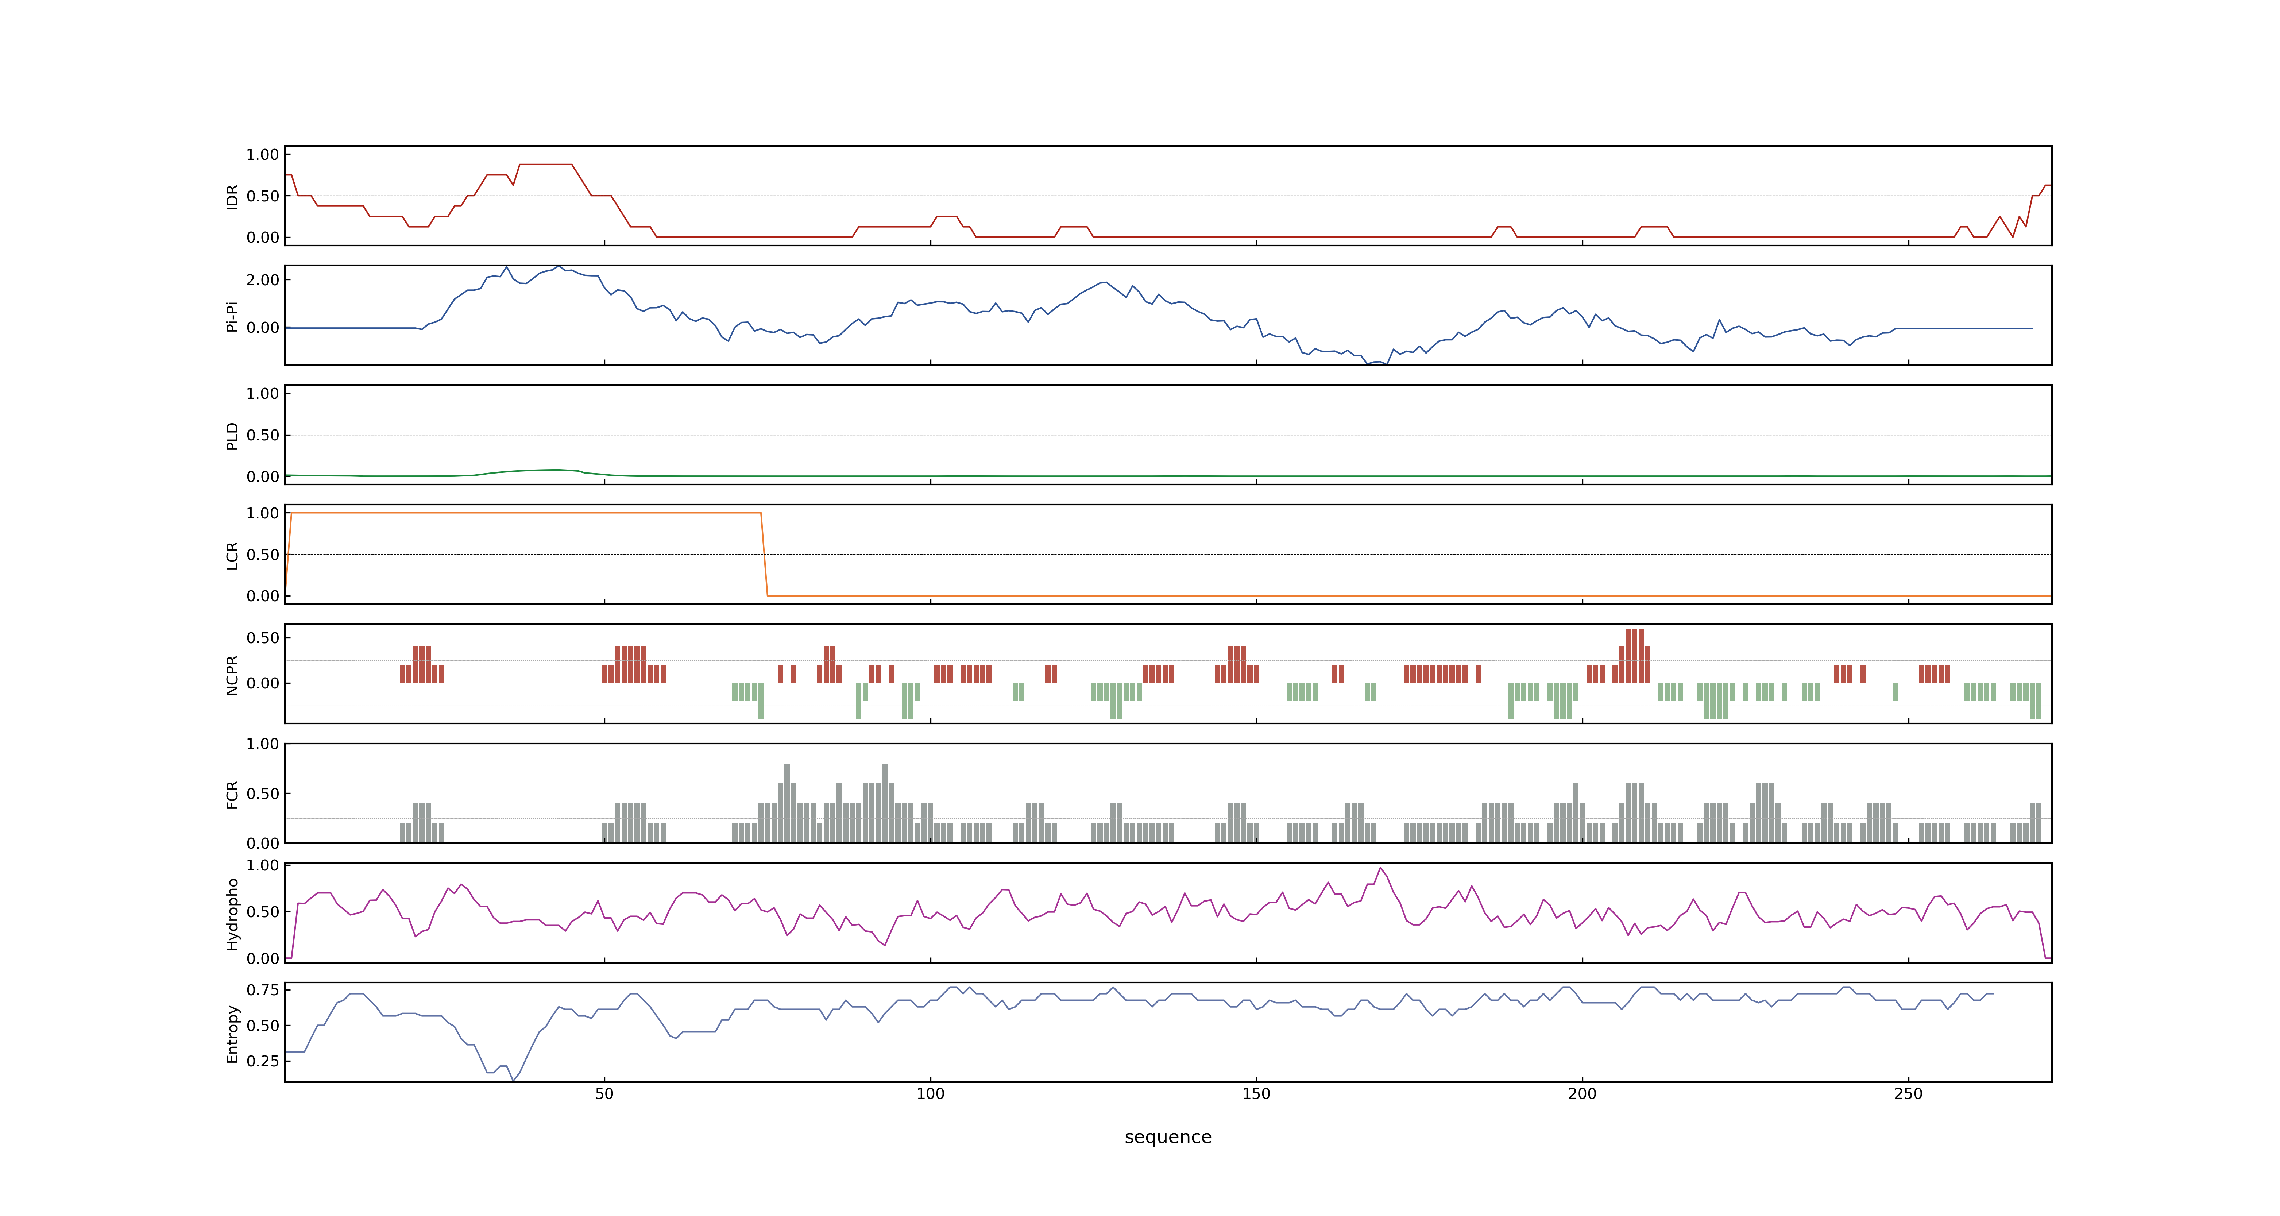
Task: Click the LCR drop-off edge near residue 75
Action: (x=764, y=554)
